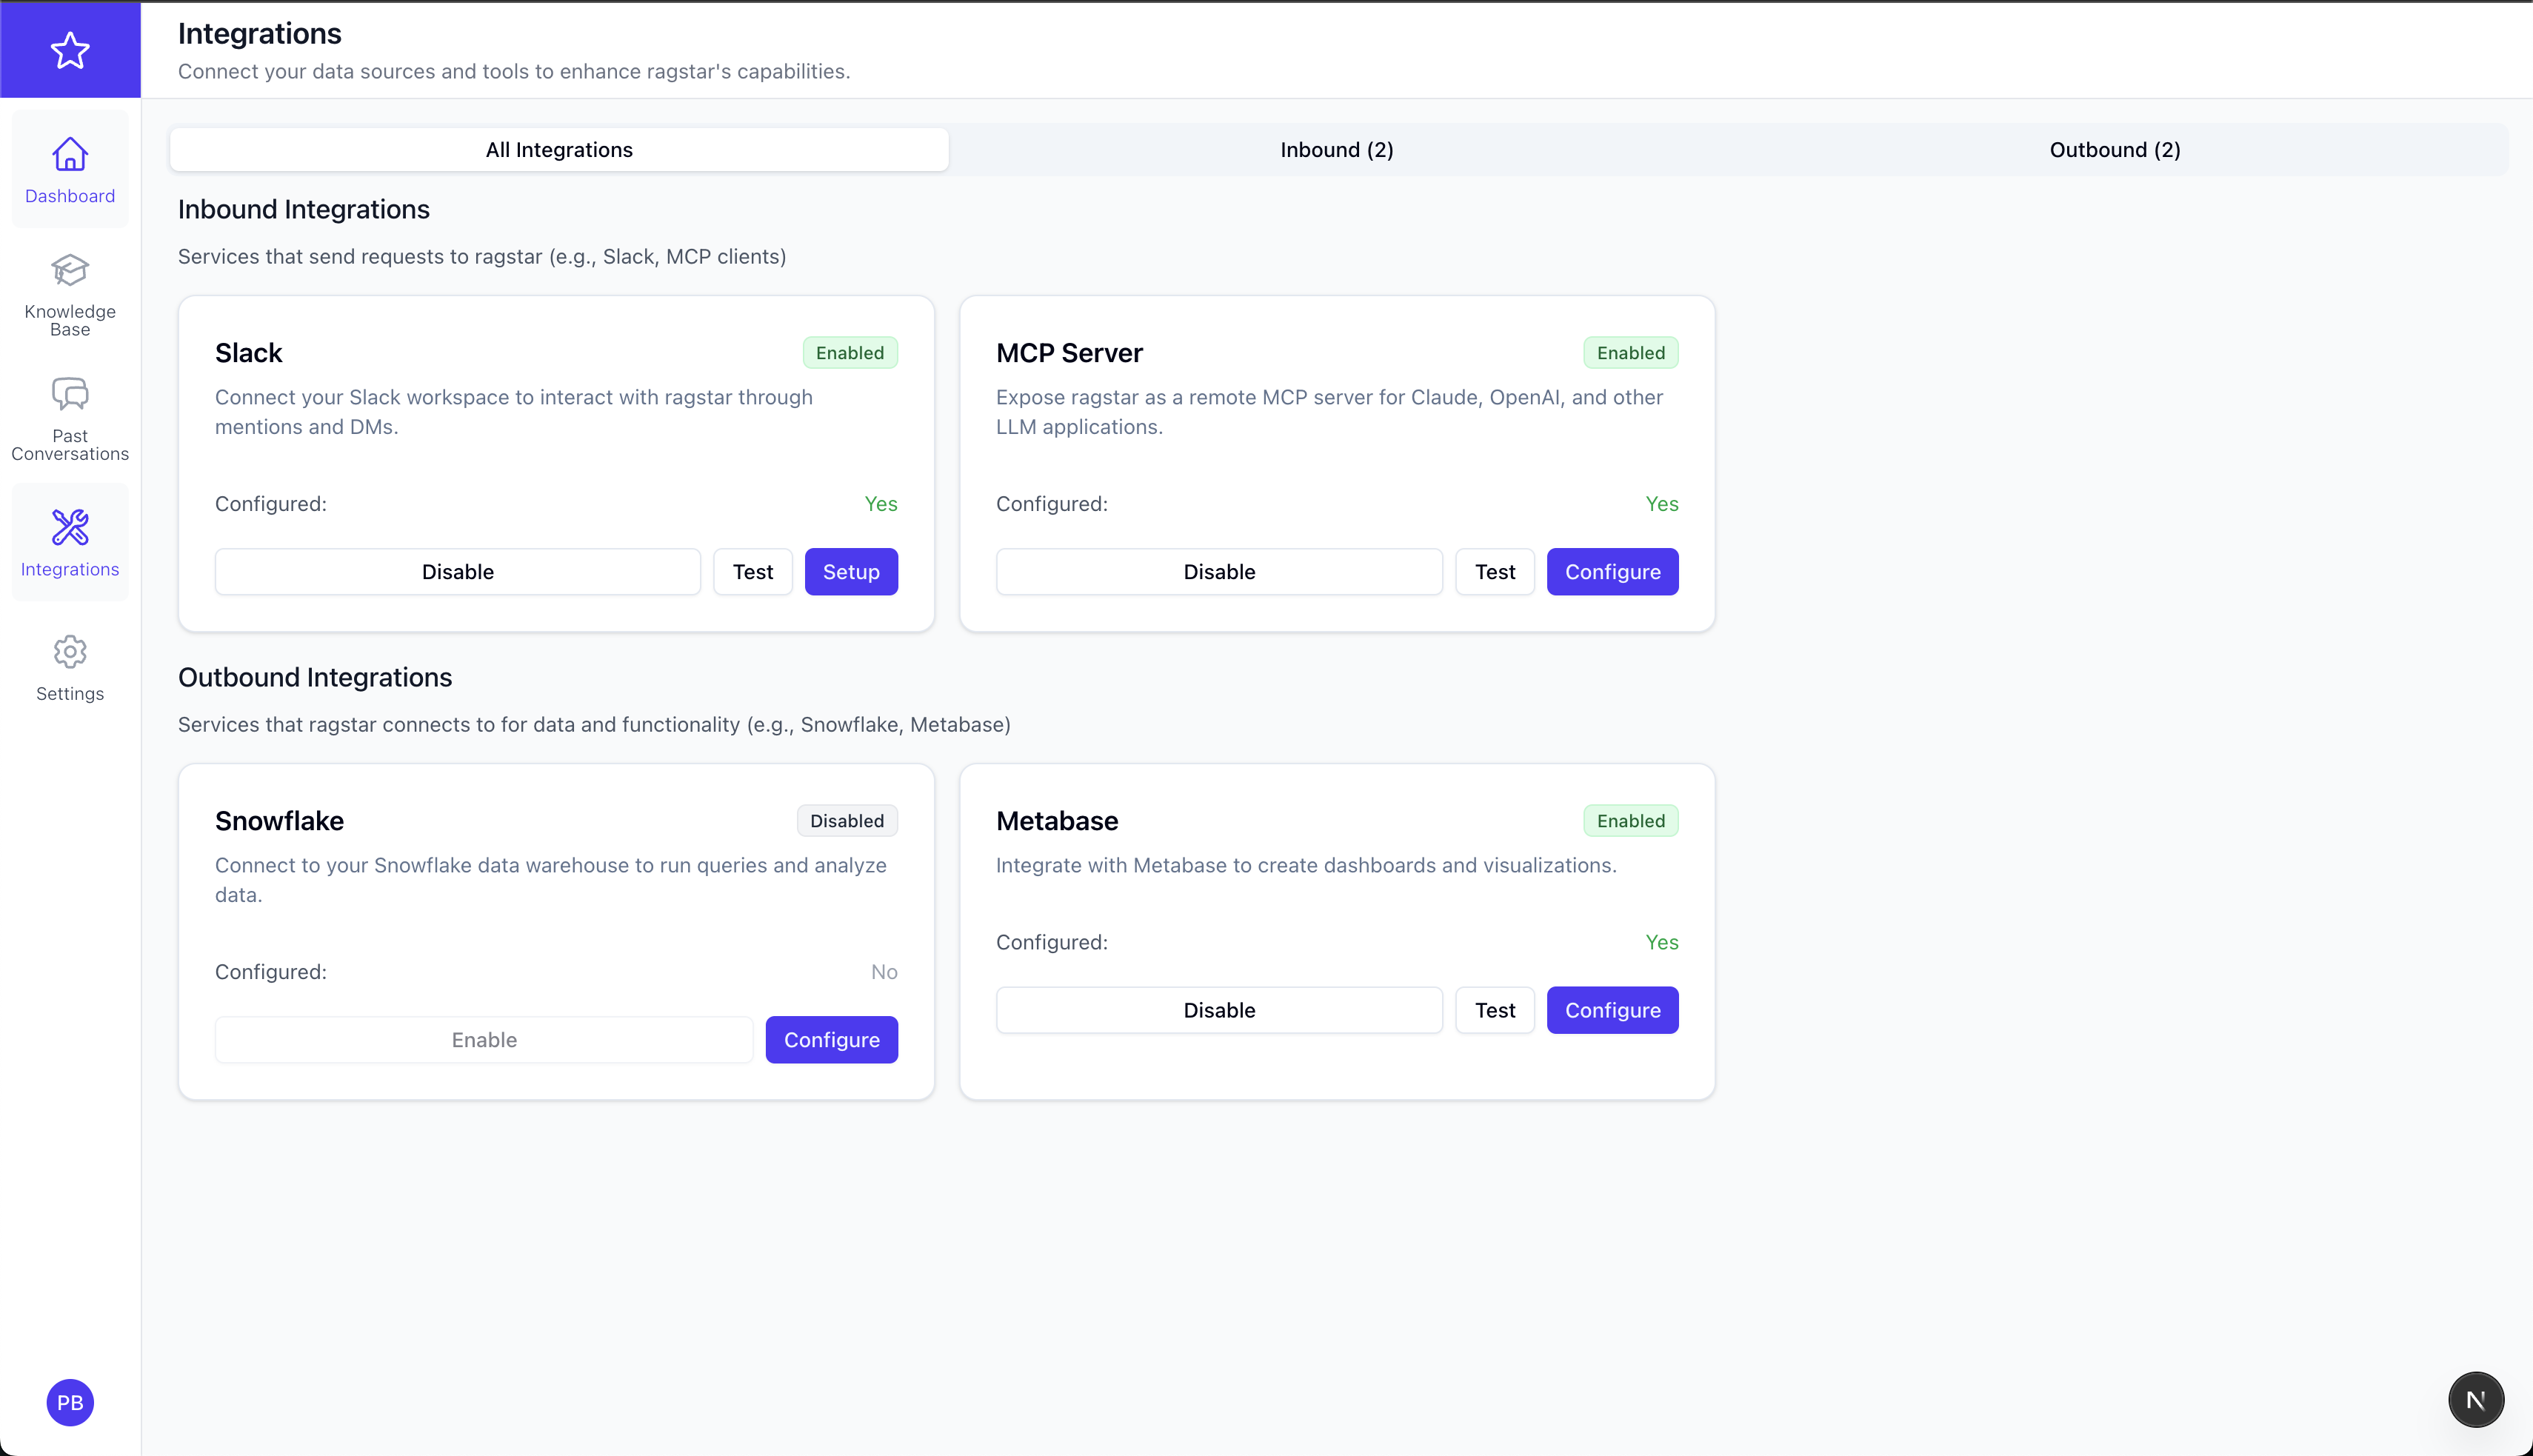Select the All Integrations tab

tap(559, 150)
